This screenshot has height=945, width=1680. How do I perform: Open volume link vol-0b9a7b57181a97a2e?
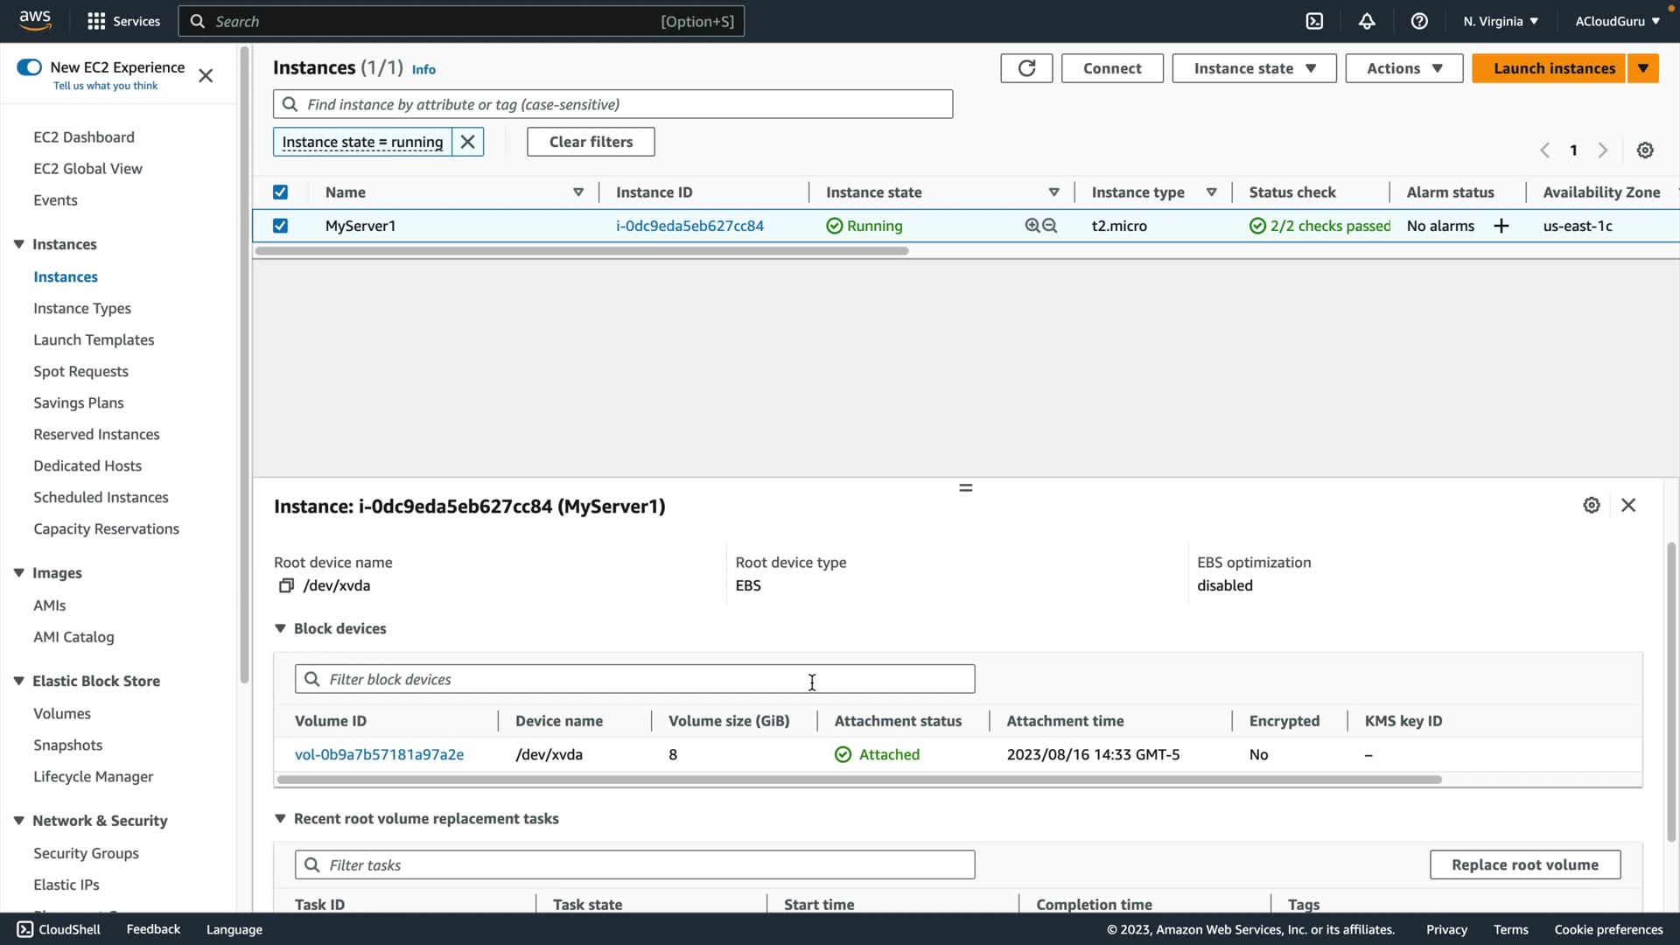tap(379, 754)
